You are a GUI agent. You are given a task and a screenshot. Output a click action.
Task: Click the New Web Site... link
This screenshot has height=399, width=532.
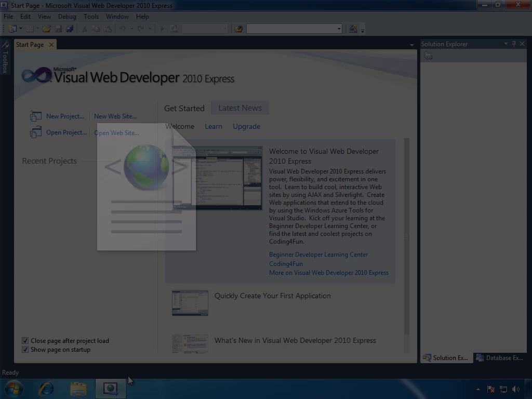click(115, 116)
